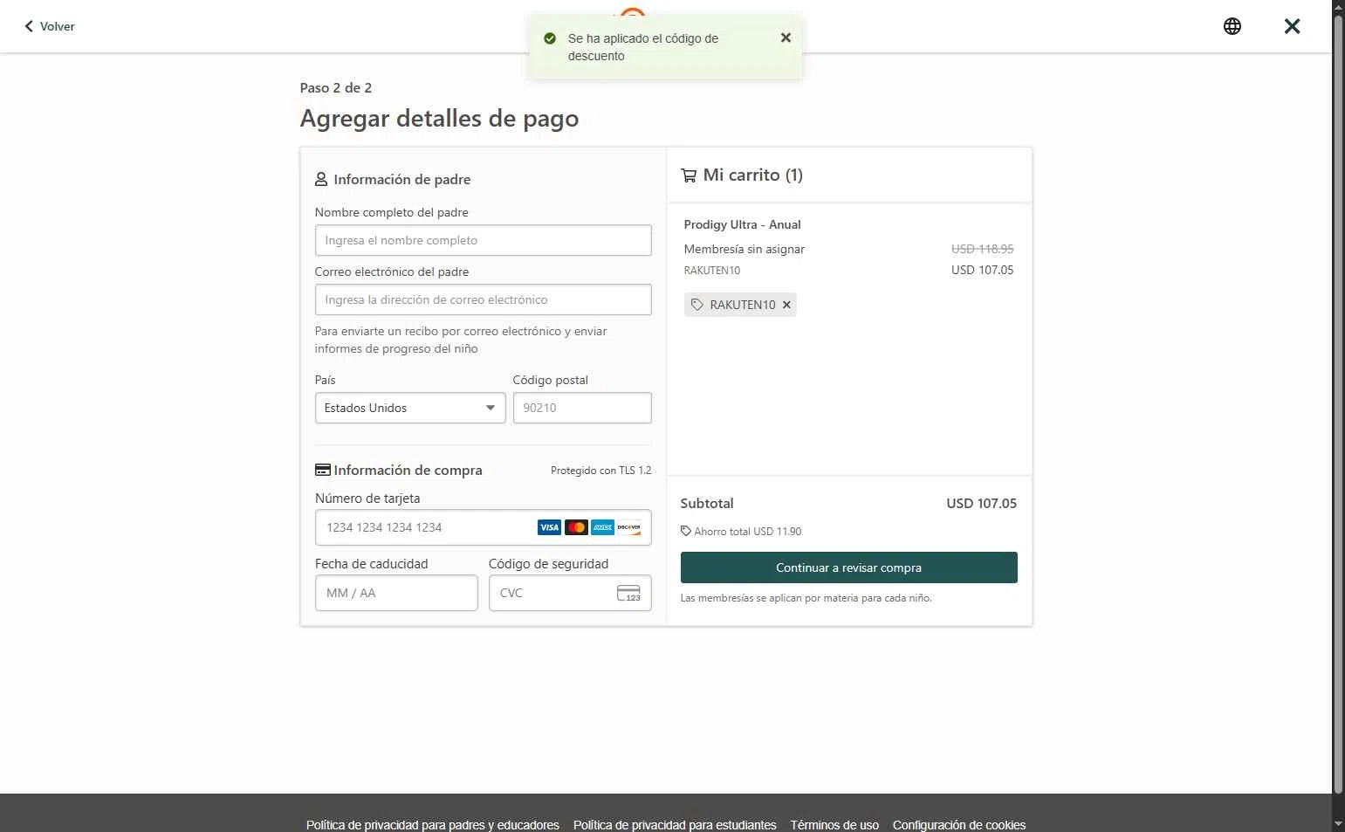Click the Visa card icon

(549, 527)
